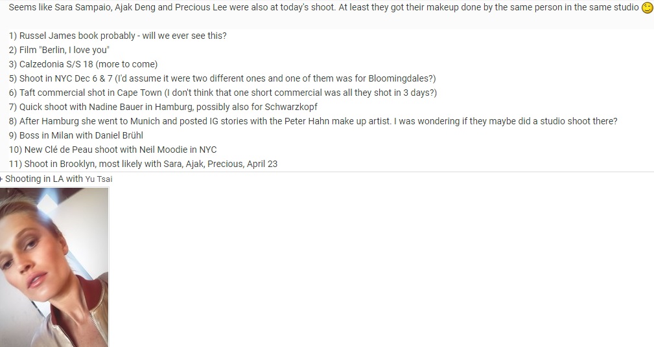Viewport: 654px width, 347px height.
Task: Open the selfie thumbnail image
Action: [54, 267]
